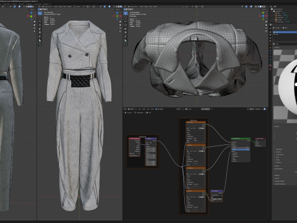Open Select menu in node editor header
The image size is (297, 223).
[x=144, y=109]
